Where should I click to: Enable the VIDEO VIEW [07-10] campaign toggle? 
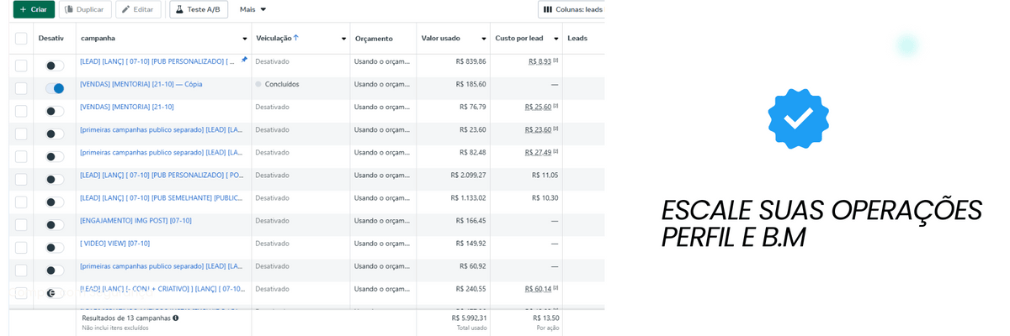(55, 247)
